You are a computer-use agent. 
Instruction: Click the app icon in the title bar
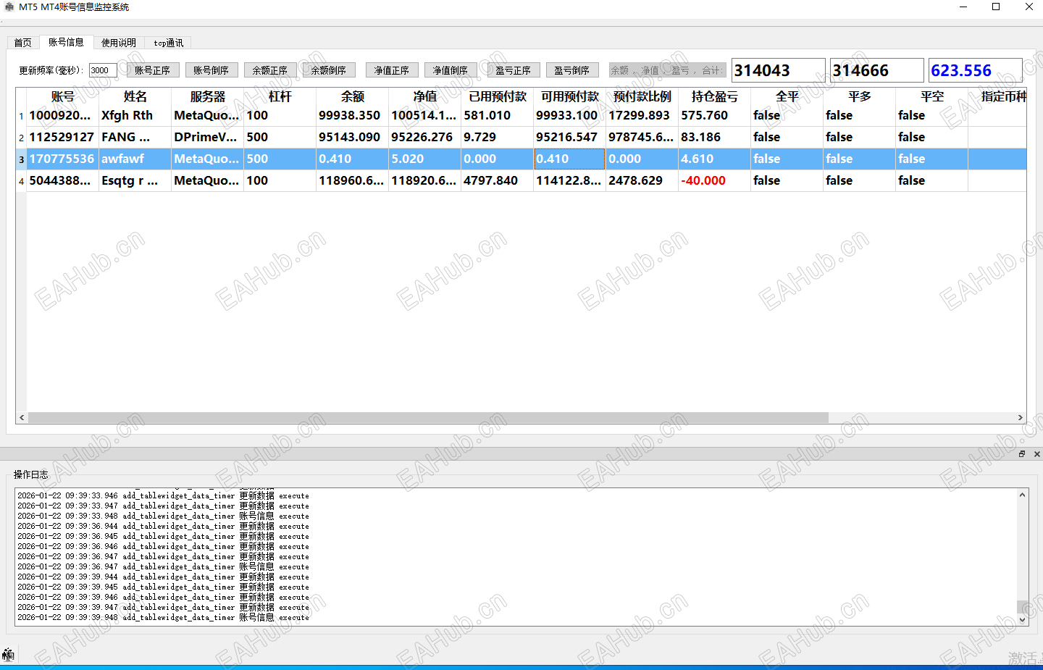click(x=9, y=7)
